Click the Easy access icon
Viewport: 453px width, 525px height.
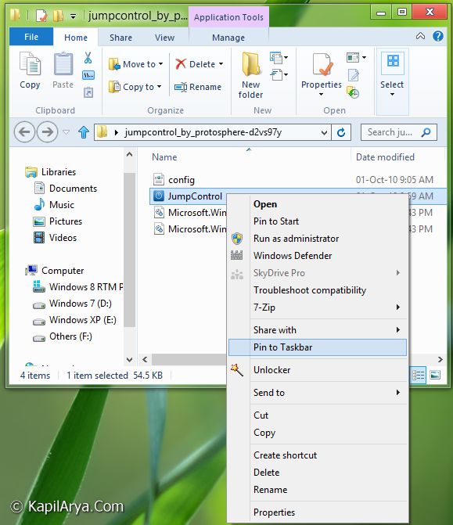pos(276,74)
